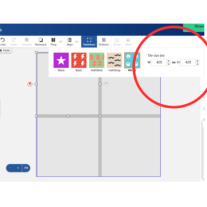The width and height of the screenshot is (207, 207).
Task: Expand the Align dropdown chevron
Action: pyautogui.click(x=77, y=41)
